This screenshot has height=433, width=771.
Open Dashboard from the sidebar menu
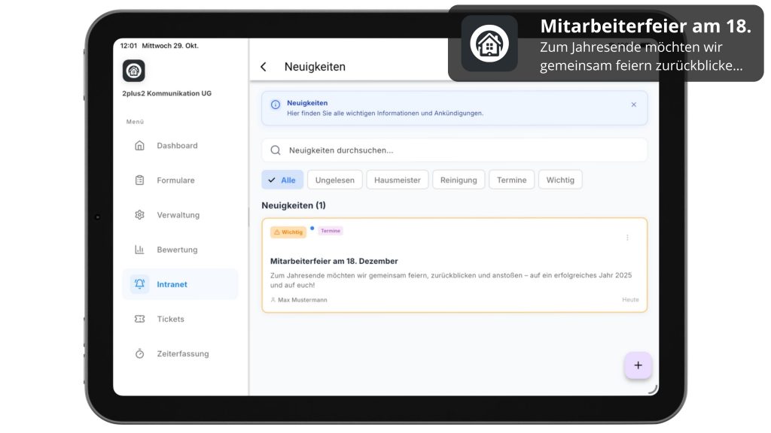(x=176, y=146)
